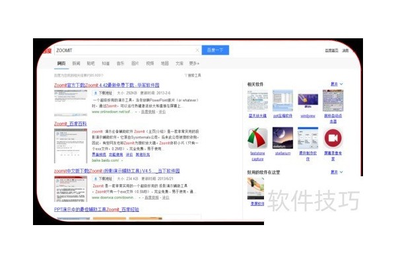This screenshot has height=264, width=396.
Task: Click the baike.baidu.com green URL
Action: (x=106, y=160)
